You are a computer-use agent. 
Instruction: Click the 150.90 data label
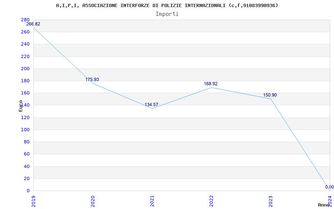tap(270, 95)
